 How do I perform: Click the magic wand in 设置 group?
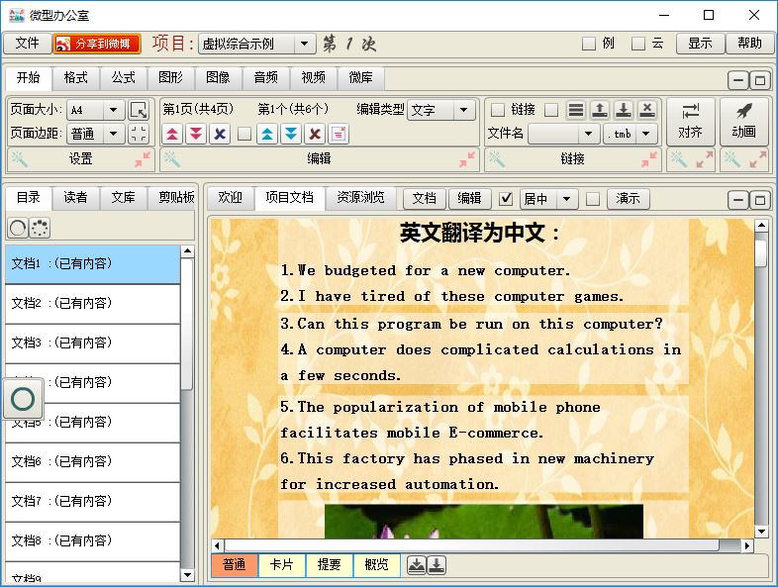[x=20, y=159]
